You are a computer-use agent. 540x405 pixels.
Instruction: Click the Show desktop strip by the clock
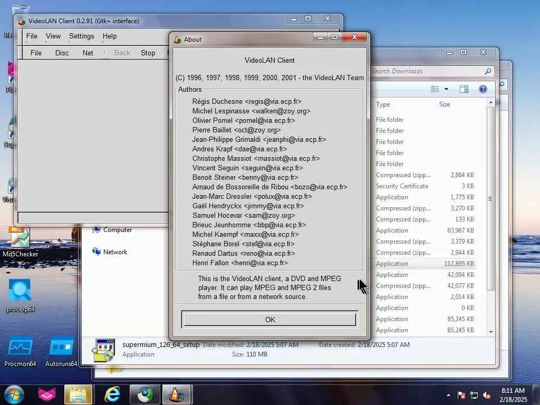pyautogui.click(x=536, y=395)
